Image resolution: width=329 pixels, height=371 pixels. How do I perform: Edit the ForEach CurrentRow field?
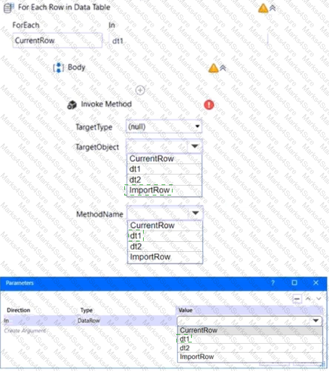click(x=57, y=40)
